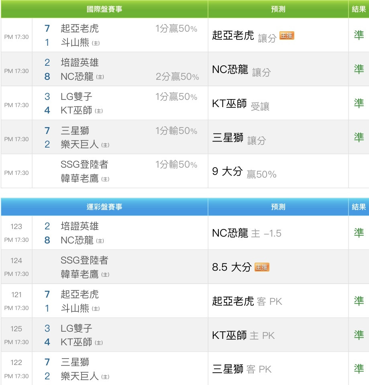Open 韓華老鷹 in 運彩盤 game 124
This screenshot has height=385, width=369.
coord(80,274)
